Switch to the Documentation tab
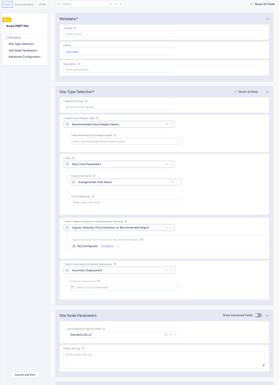 [x=24, y=4]
